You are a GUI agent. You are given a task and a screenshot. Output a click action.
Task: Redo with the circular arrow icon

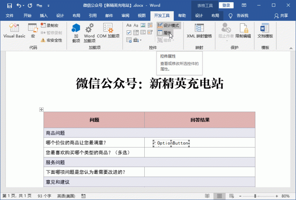pyautogui.click(x=30, y=6)
